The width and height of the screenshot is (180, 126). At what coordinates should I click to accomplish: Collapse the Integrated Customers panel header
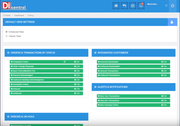point(133,53)
